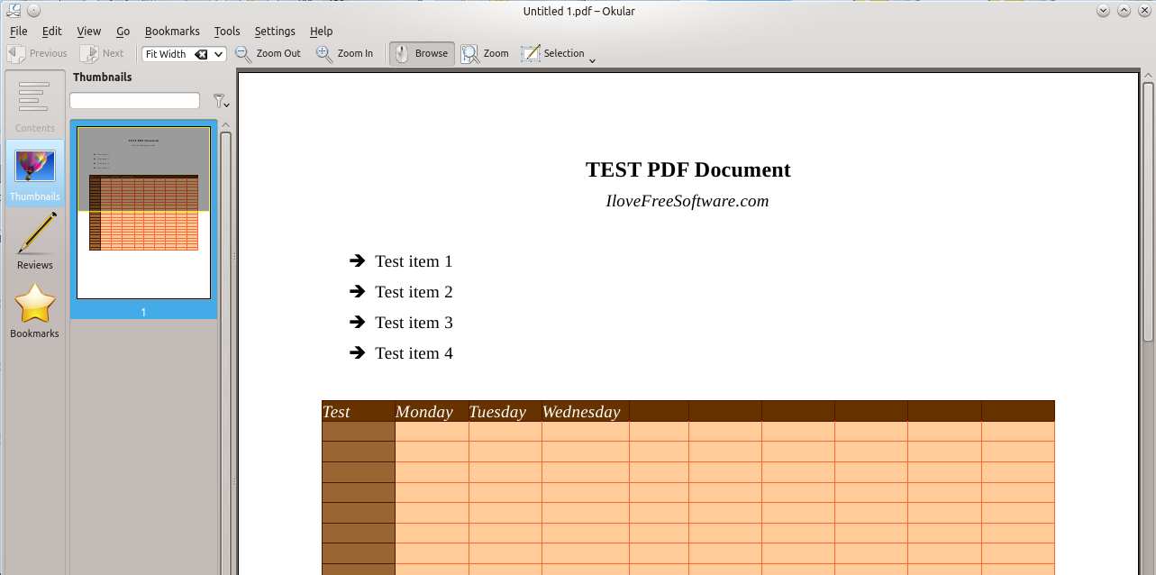1156x575 pixels.
Task: Click Test item 2 text
Action: (x=414, y=292)
